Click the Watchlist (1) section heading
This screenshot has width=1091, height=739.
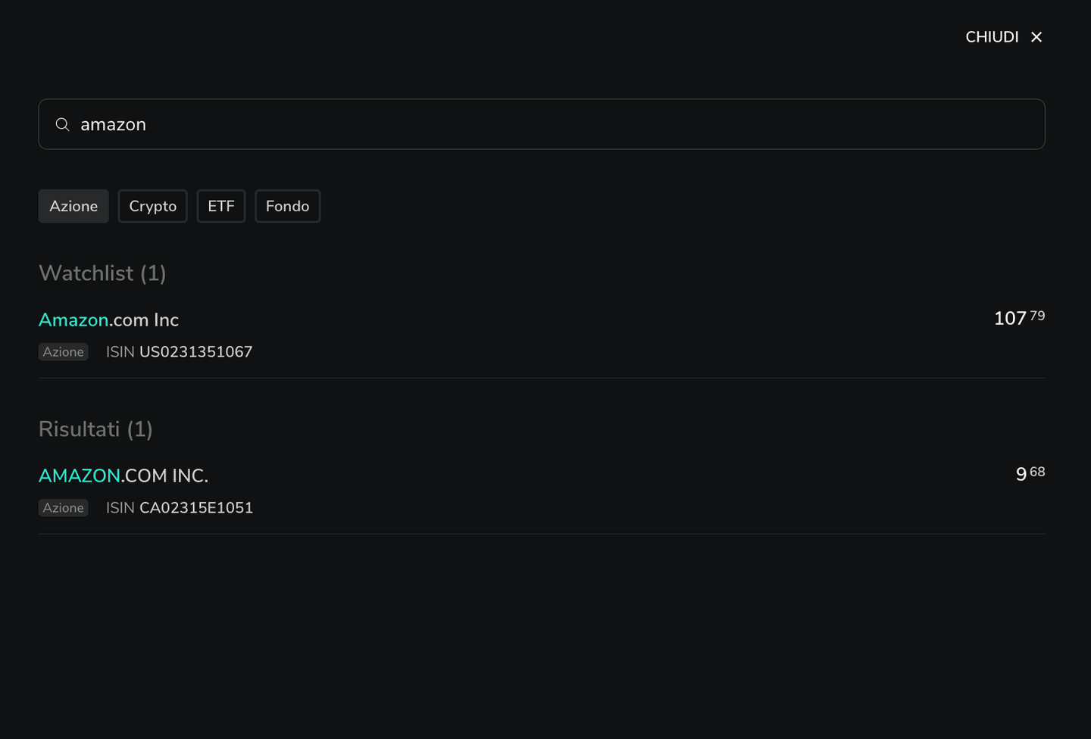coord(102,273)
